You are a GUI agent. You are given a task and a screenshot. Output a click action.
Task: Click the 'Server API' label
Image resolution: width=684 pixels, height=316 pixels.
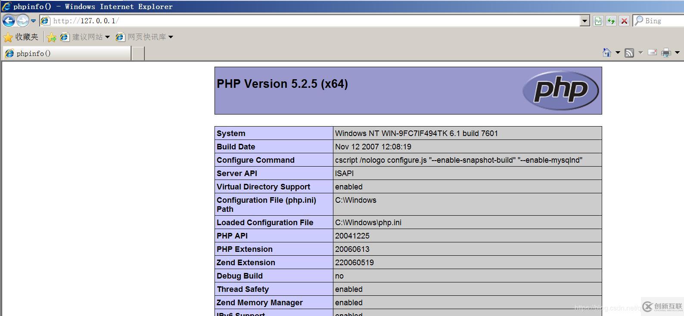pos(237,173)
